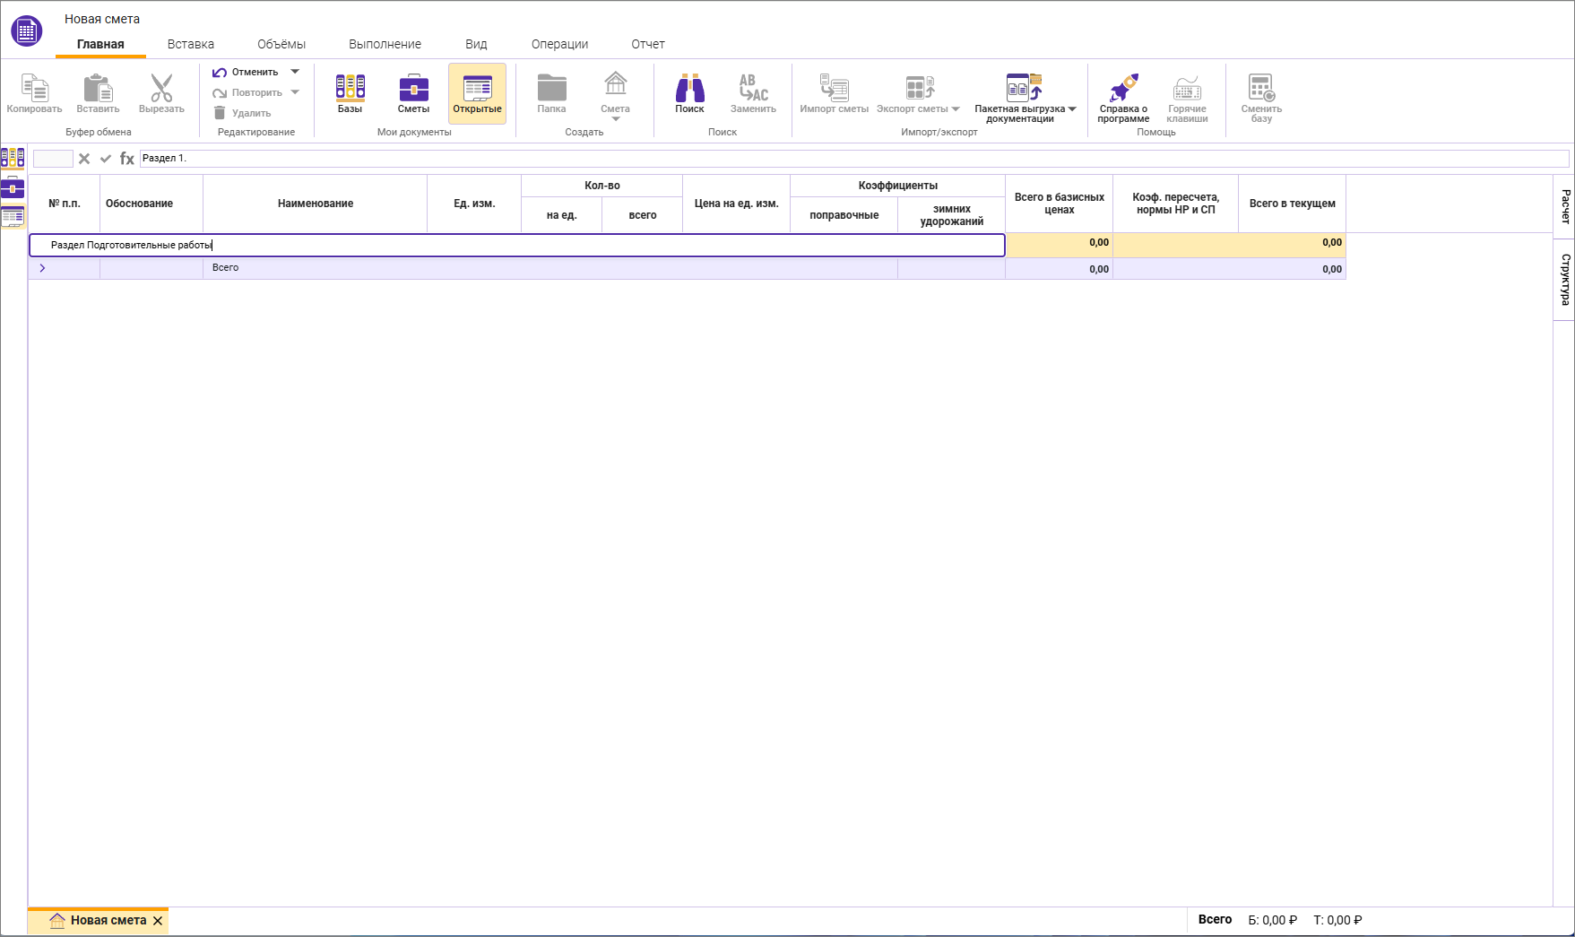This screenshot has width=1575, height=937.
Task: Cancel entry with formula bar X icon
Action: tap(84, 159)
